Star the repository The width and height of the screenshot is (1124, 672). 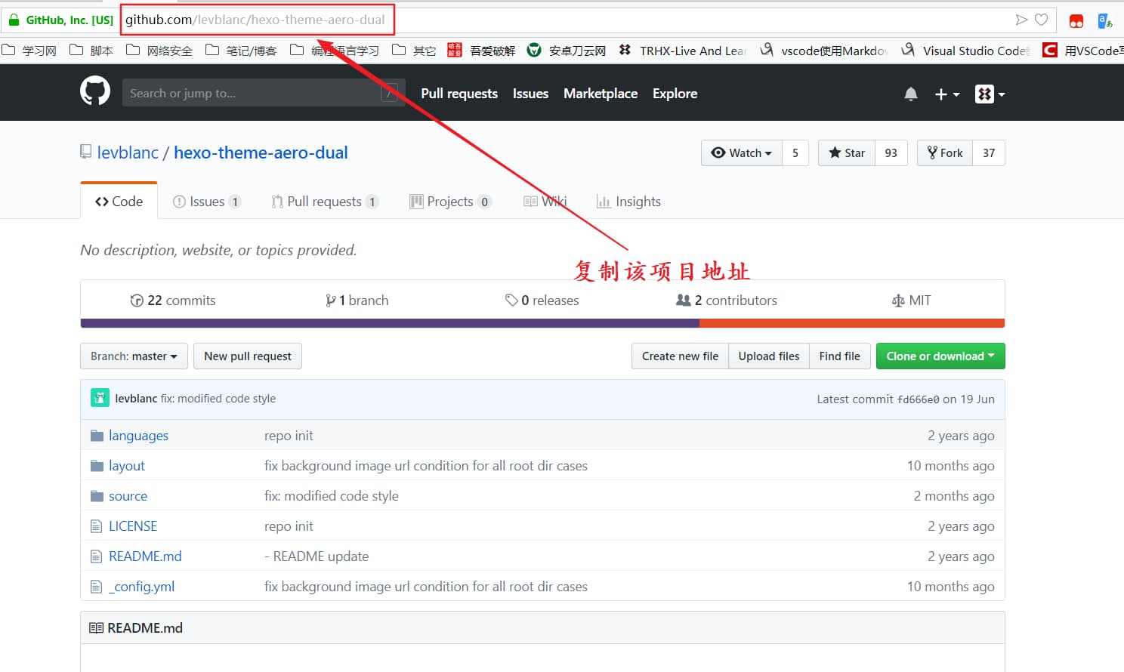pos(847,153)
